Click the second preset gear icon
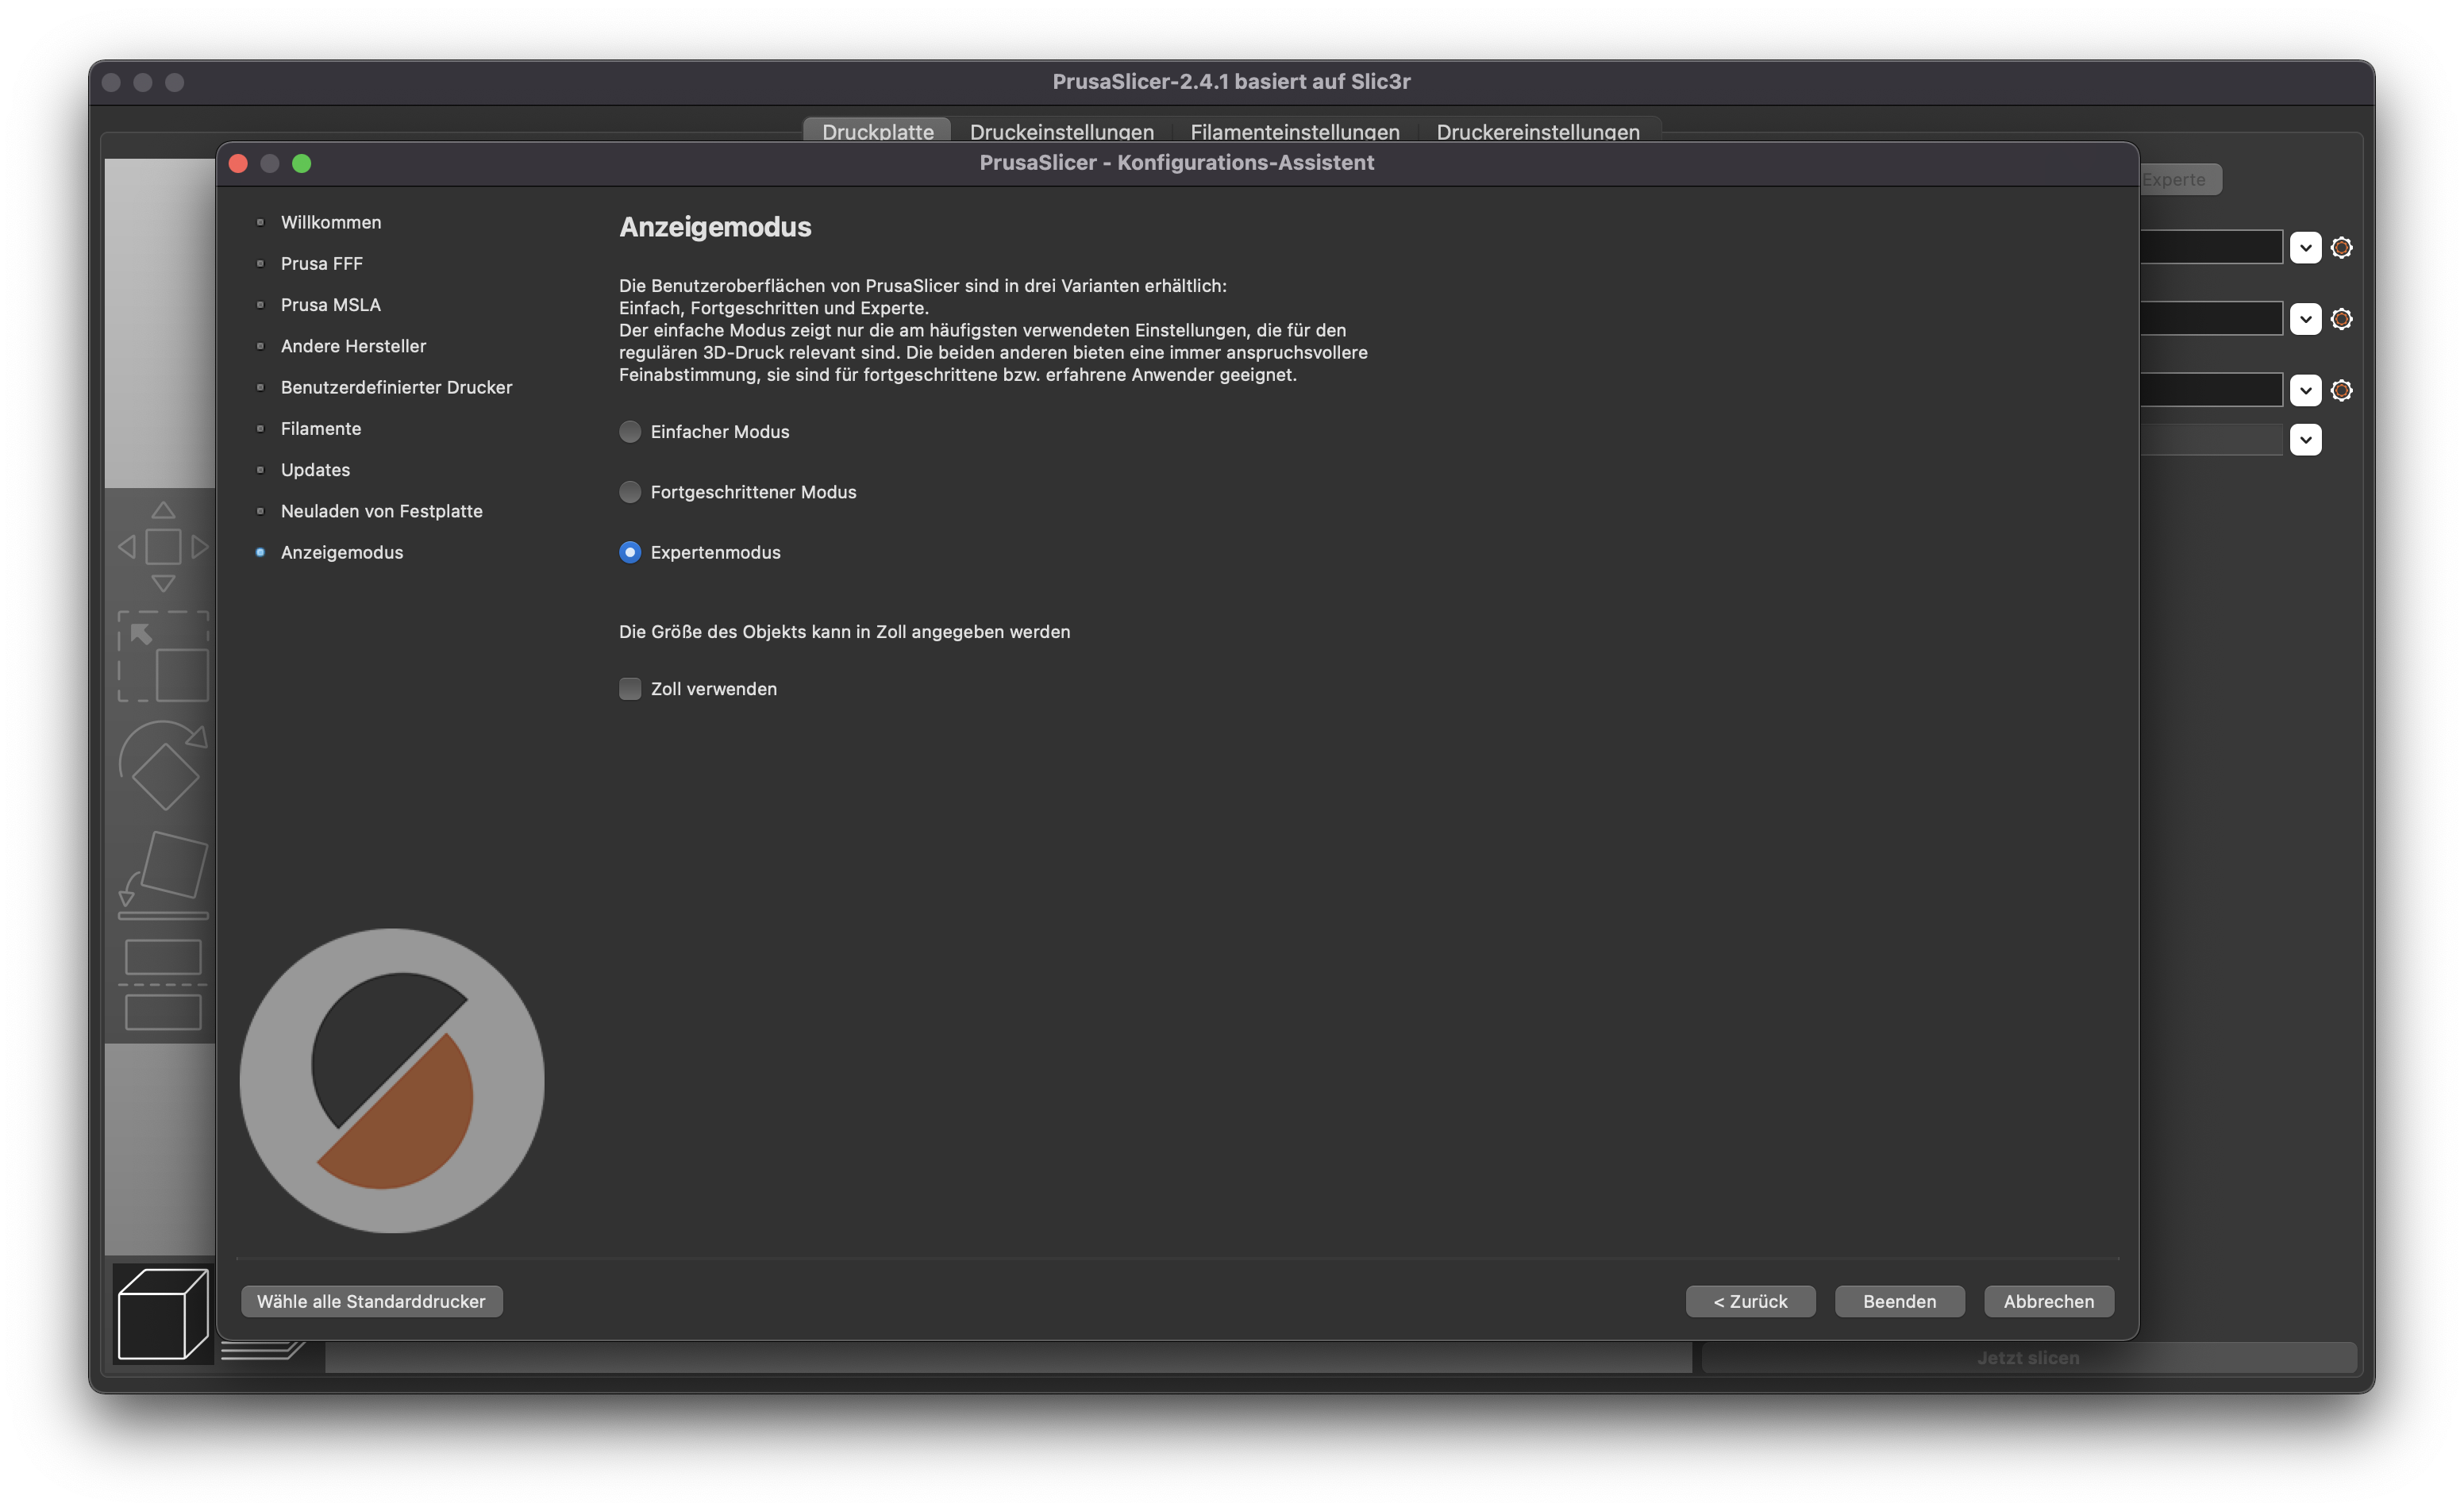The height and width of the screenshot is (1511, 2464). pyautogui.click(x=2341, y=319)
